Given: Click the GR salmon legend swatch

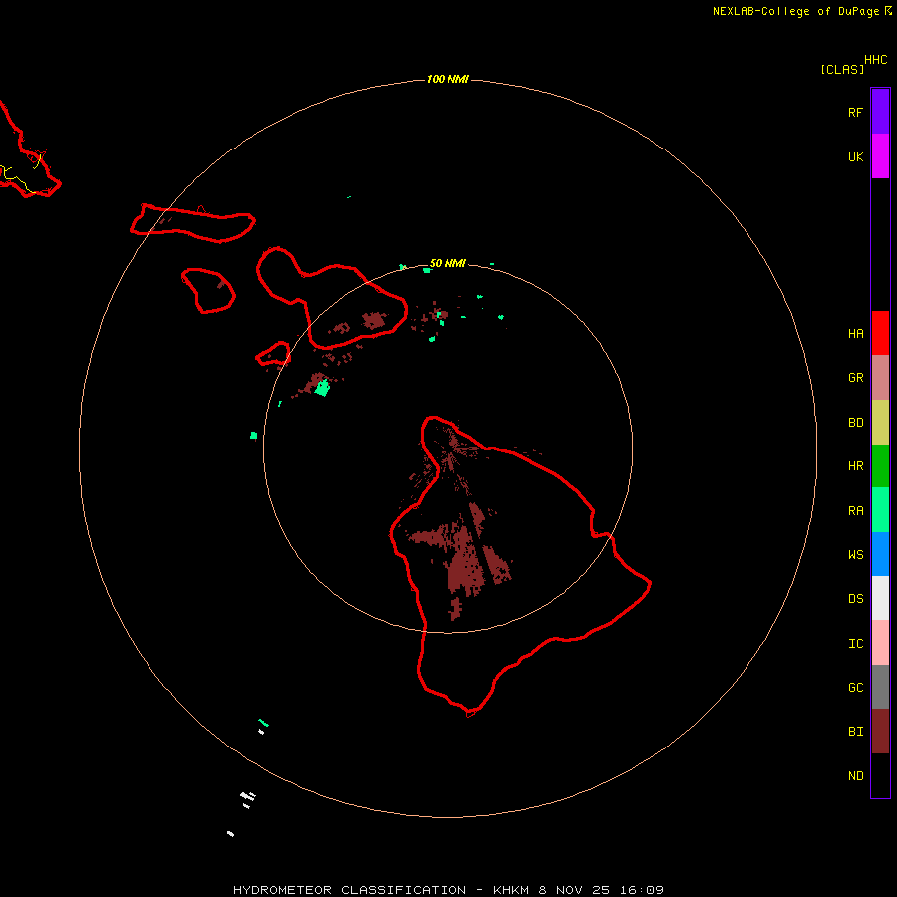Looking at the screenshot, I should point(880,378).
